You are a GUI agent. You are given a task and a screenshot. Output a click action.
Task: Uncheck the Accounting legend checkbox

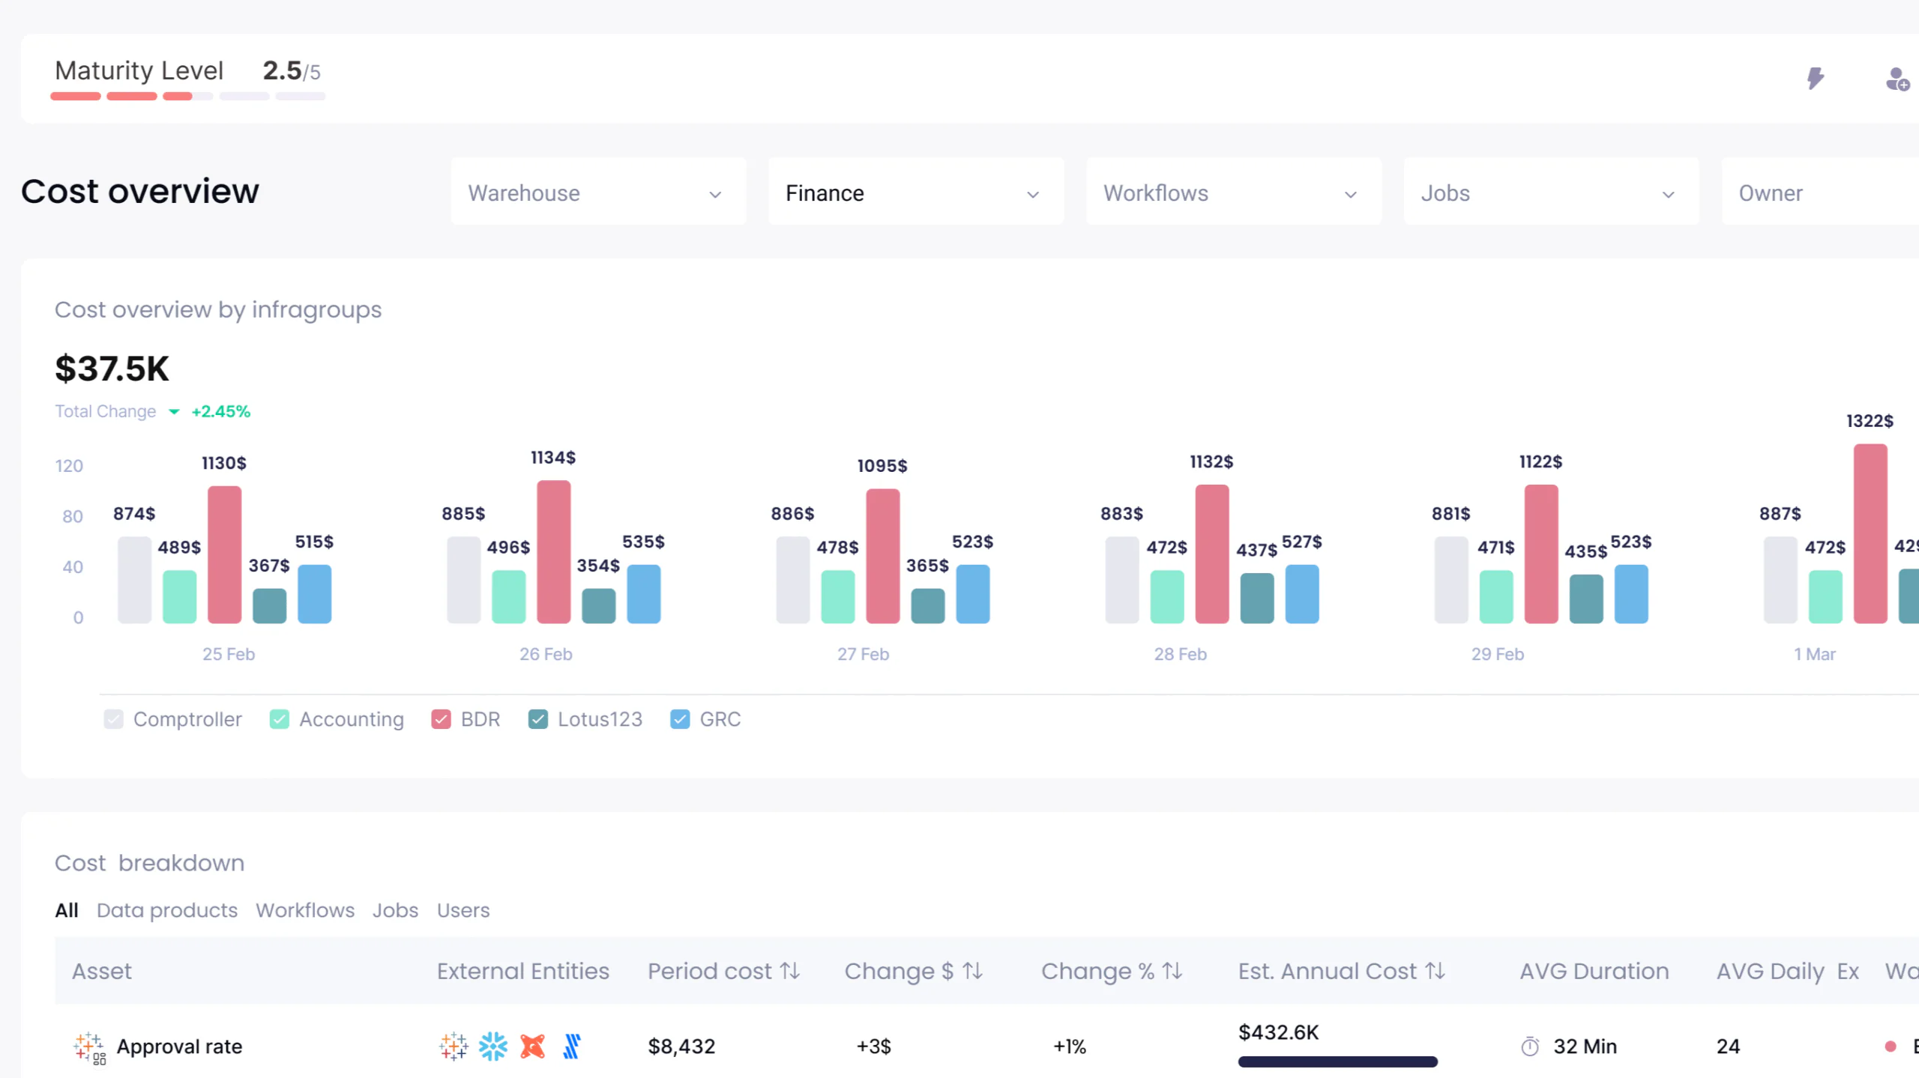click(280, 719)
